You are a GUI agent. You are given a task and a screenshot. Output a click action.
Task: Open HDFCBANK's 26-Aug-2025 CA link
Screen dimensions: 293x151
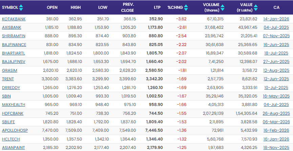coord(276,113)
